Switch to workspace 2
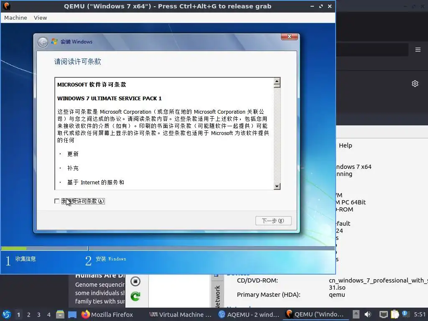The height and width of the screenshot is (321, 428). 29,315
